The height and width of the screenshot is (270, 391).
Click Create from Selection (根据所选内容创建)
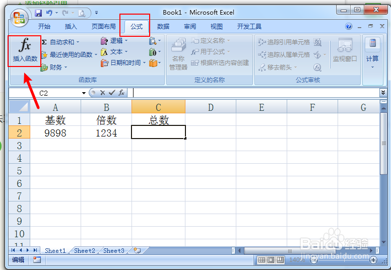tap(220, 63)
